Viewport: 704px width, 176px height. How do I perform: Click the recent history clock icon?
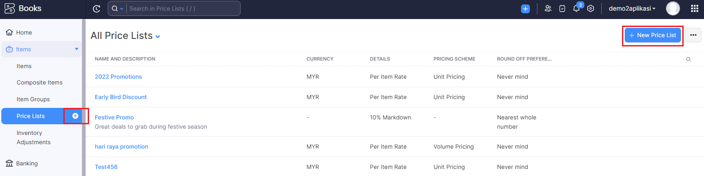click(x=97, y=8)
